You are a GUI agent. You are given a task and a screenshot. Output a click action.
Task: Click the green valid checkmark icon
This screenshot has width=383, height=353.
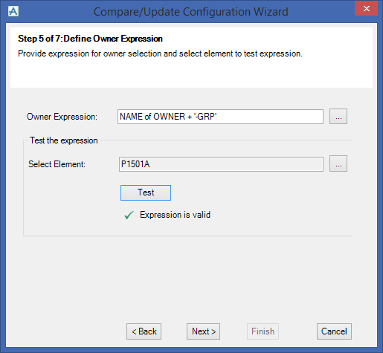129,215
